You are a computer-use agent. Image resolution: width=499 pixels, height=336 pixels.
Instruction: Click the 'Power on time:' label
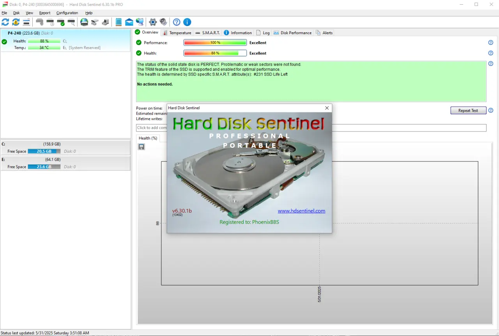click(149, 108)
